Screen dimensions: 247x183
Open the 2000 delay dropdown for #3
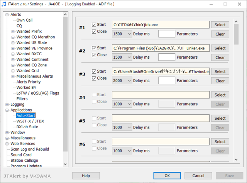(x=122, y=81)
